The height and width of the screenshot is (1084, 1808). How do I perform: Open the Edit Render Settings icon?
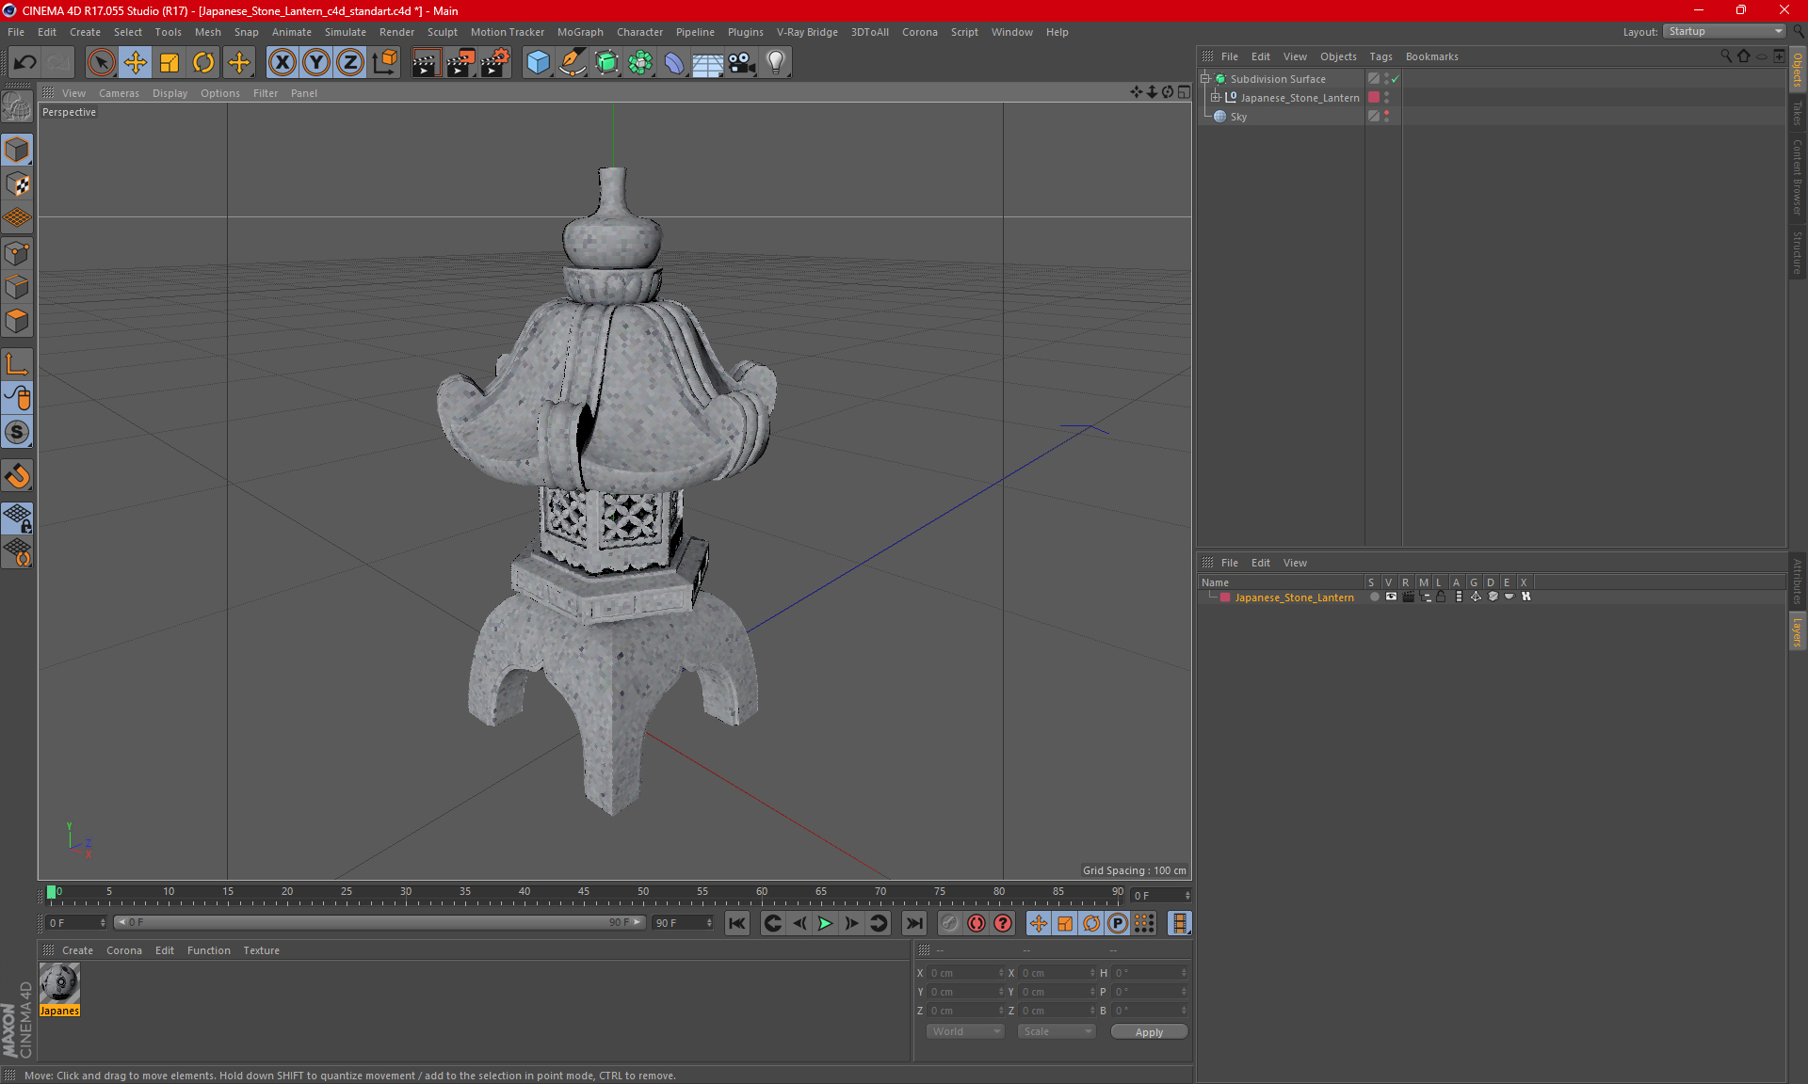point(494,63)
